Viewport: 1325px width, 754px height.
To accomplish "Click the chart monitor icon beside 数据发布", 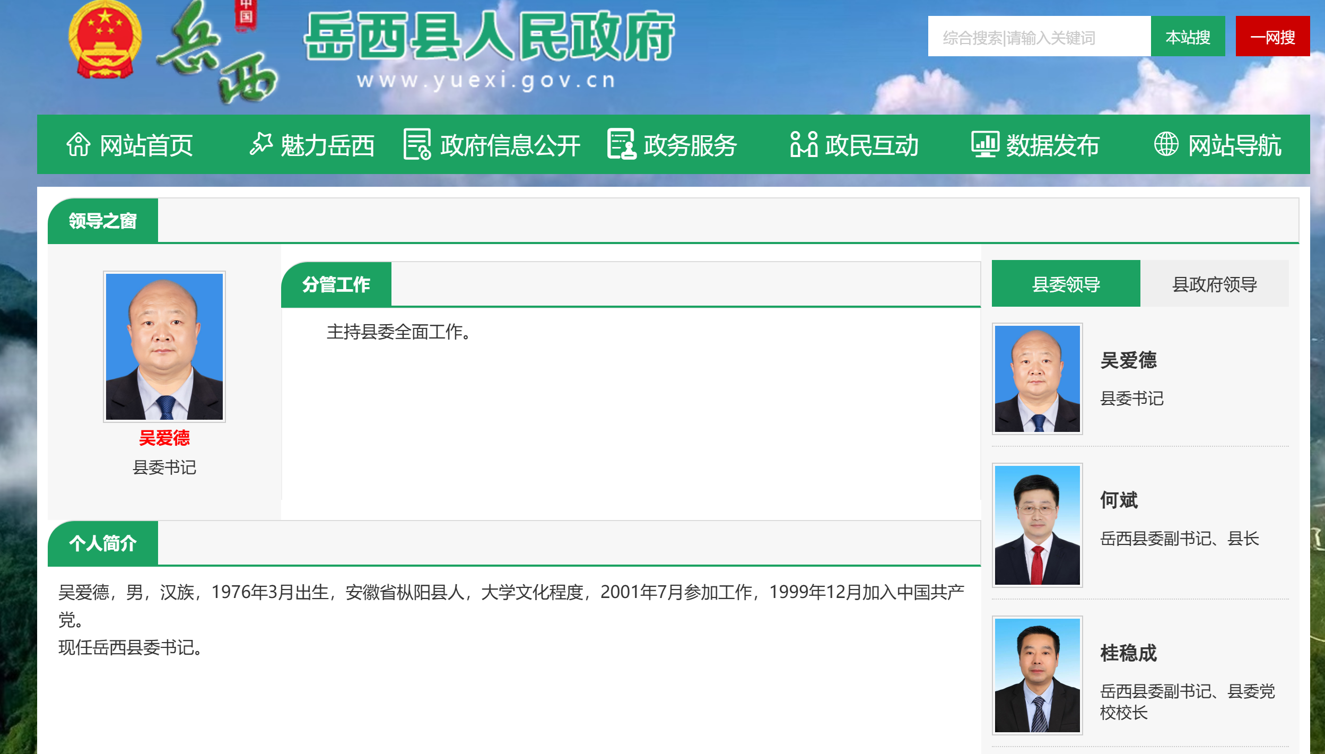I will point(985,144).
